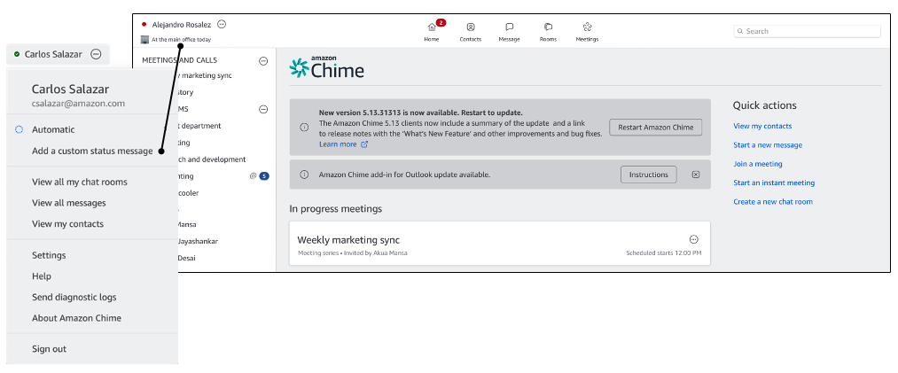Choose Add a custom status message
The width and height of the screenshot is (898, 373).
click(91, 151)
